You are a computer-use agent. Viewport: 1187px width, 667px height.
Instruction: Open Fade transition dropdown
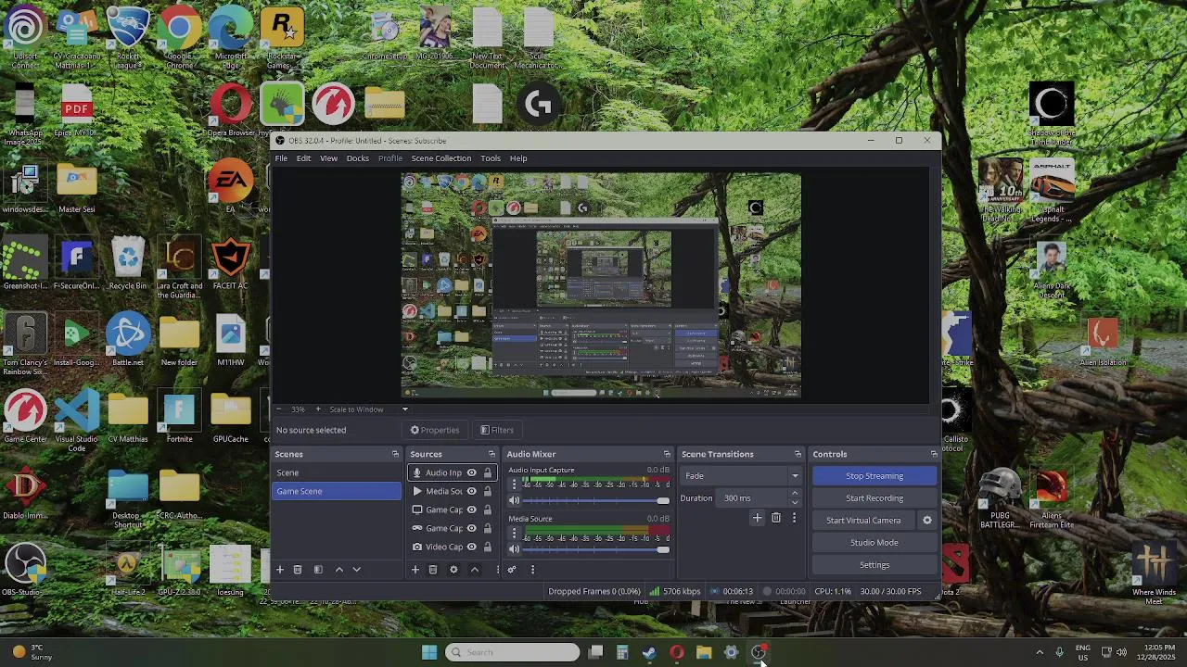click(740, 476)
